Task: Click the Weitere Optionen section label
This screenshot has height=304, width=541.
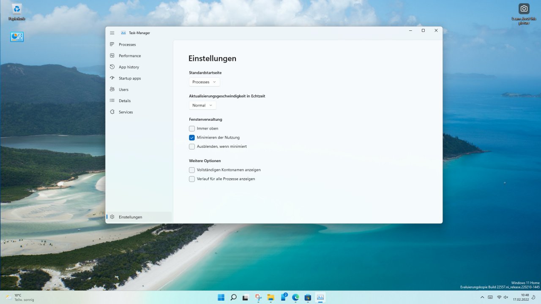Action: click(205, 161)
